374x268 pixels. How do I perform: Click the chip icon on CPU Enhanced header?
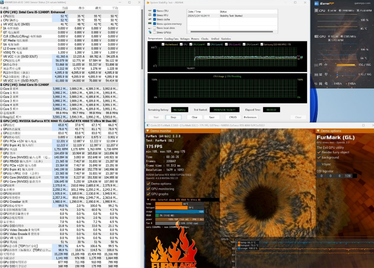pyautogui.click(x=1, y=12)
